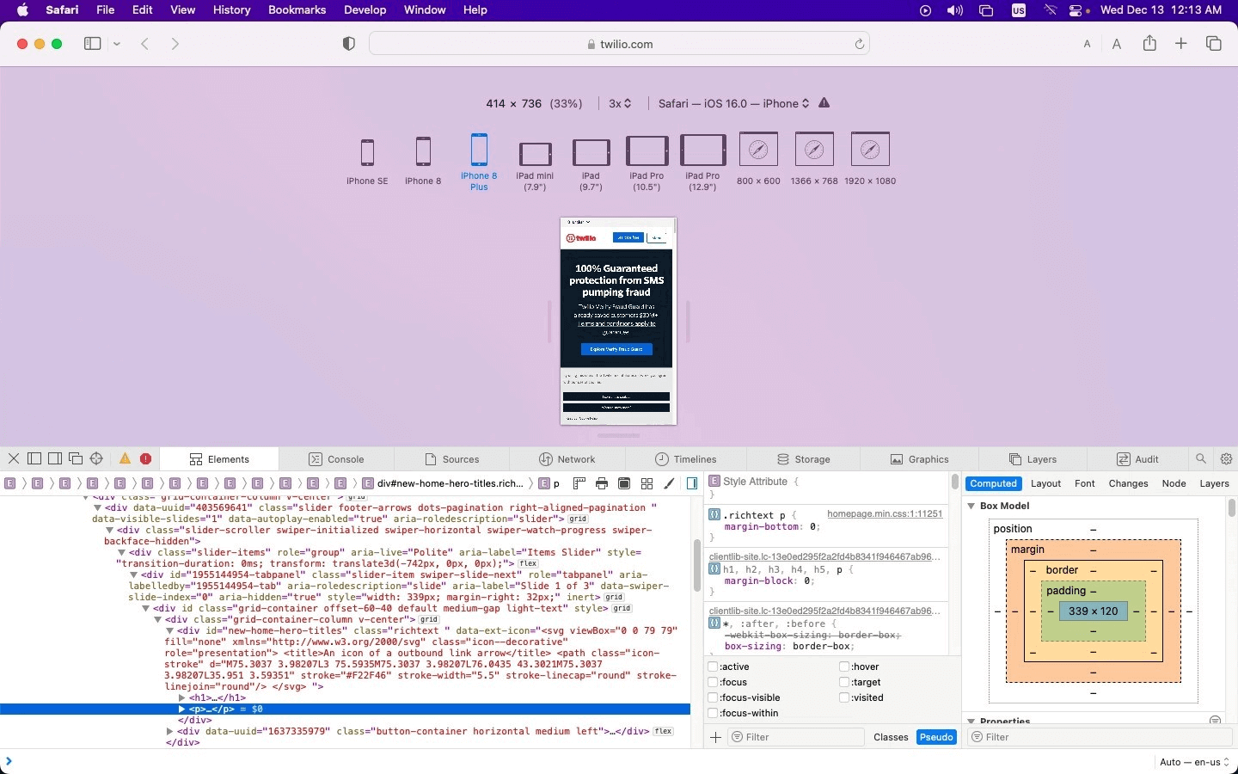Image resolution: width=1238 pixels, height=774 pixels.
Task: Click the element selection crosshair icon
Action: [x=96, y=459]
